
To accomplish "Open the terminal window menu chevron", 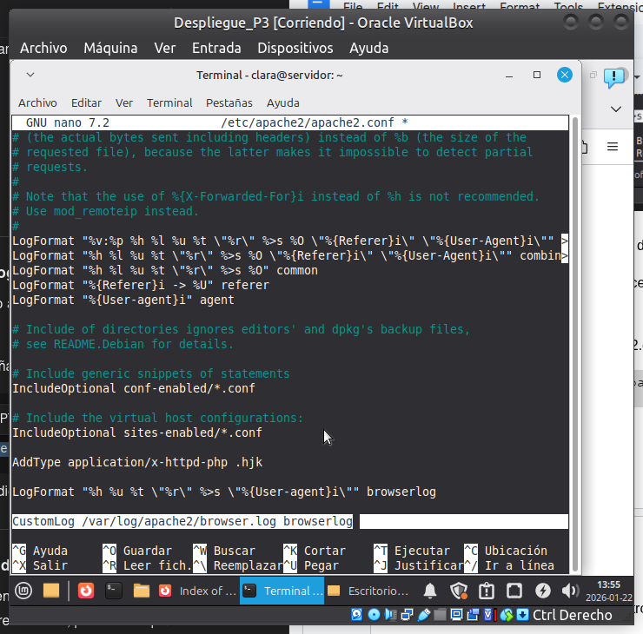I will point(30,75).
